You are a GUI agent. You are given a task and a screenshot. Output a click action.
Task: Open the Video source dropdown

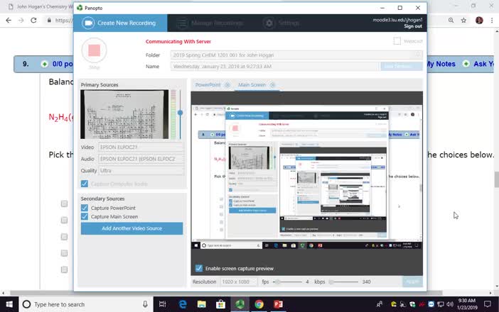coord(139,147)
